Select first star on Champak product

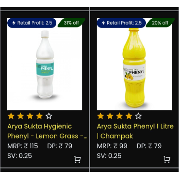(x=101, y=116)
